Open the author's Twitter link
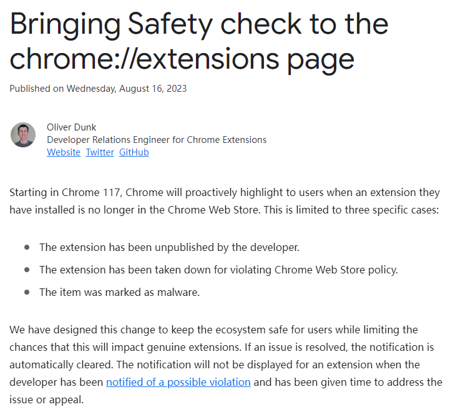The width and height of the screenshot is (453, 417). (x=100, y=152)
